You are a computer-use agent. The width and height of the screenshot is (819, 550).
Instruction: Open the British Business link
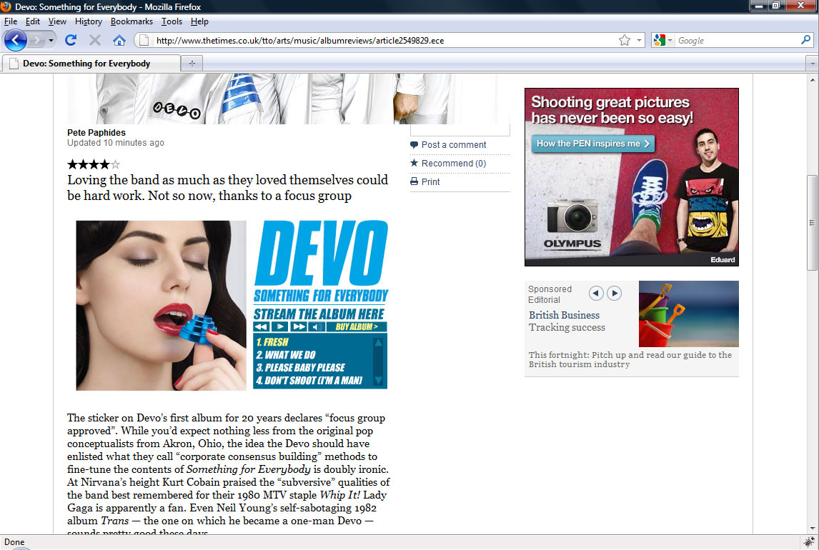[564, 315]
